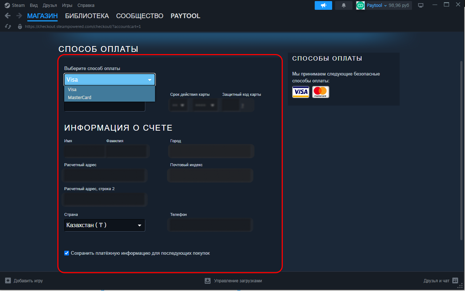This screenshot has height=291, width=465.
Task: Click the СПОСОБ ОПЛАТЫ heading
Action: 98,49
